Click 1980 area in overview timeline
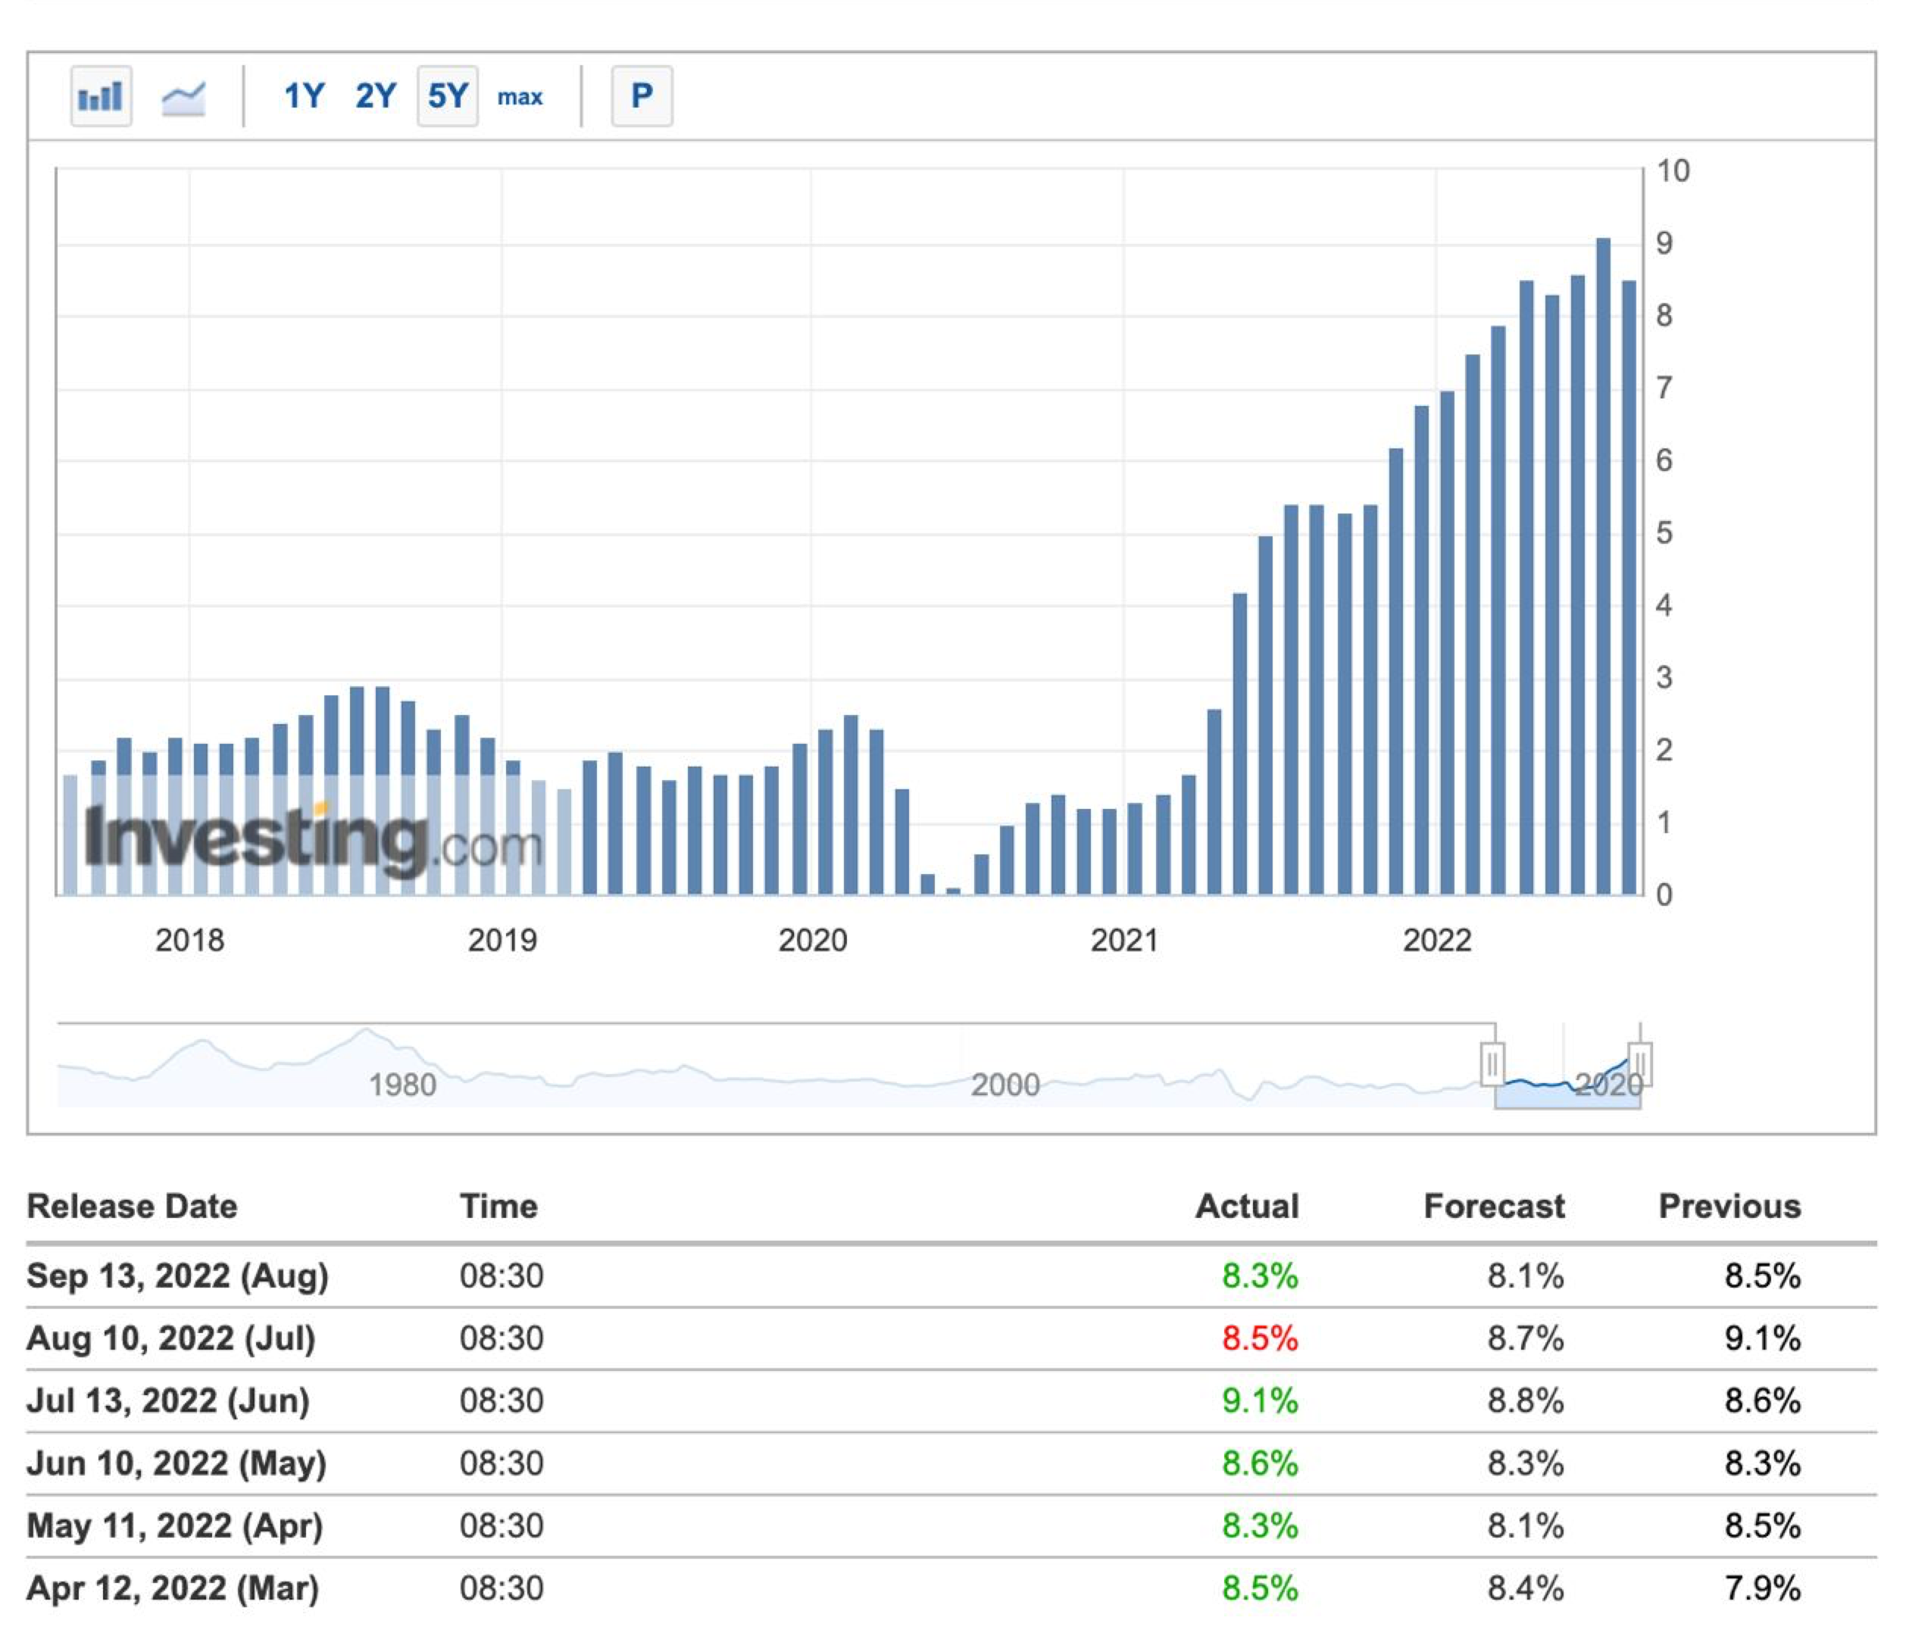This screenshot has height=1633, width=1909. point(402,1084)
